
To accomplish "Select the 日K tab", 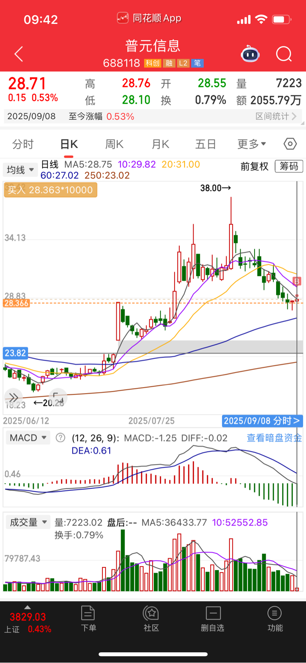I will [x=69, y=144].
